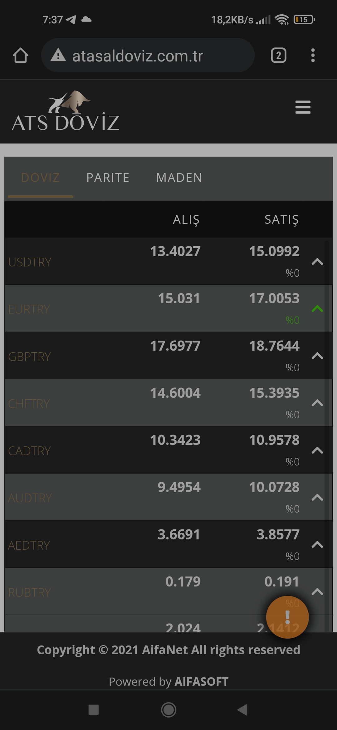Expand the GBPTRY row chevron
337x730 pixels.
click(x=317, y=356)
